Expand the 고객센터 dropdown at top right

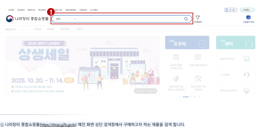tap(247, 10)
